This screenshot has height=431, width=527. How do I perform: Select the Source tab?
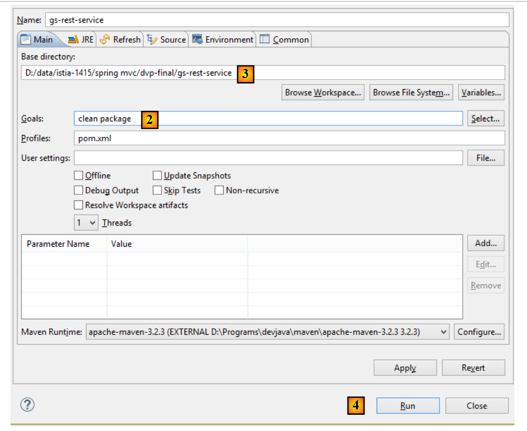tap(166, 39)
